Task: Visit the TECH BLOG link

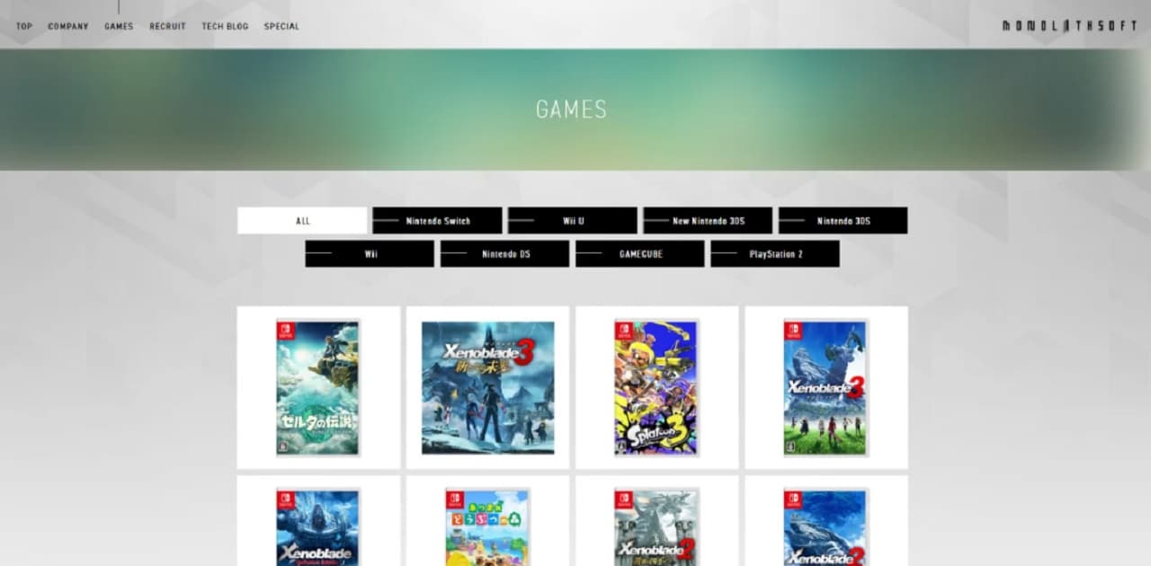Action: (225, 27)
